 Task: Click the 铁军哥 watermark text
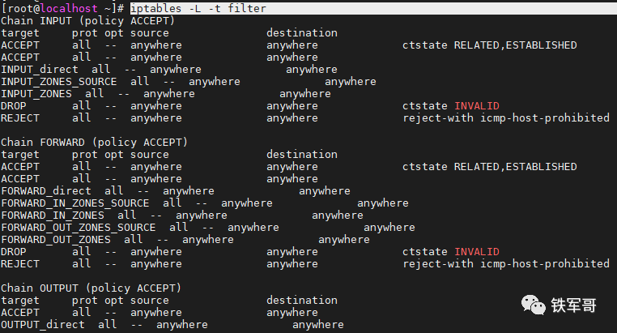(x=575, y=306)
